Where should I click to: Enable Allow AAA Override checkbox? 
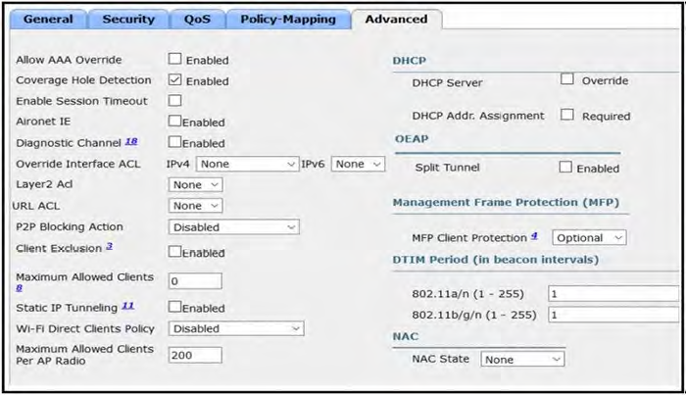pos(174,59)
